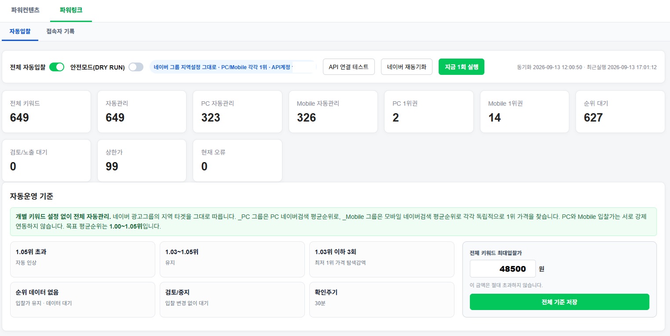670x336 pixels.
Task: Click the Mobile 자동관리 326 card
Action: (333, 111)
